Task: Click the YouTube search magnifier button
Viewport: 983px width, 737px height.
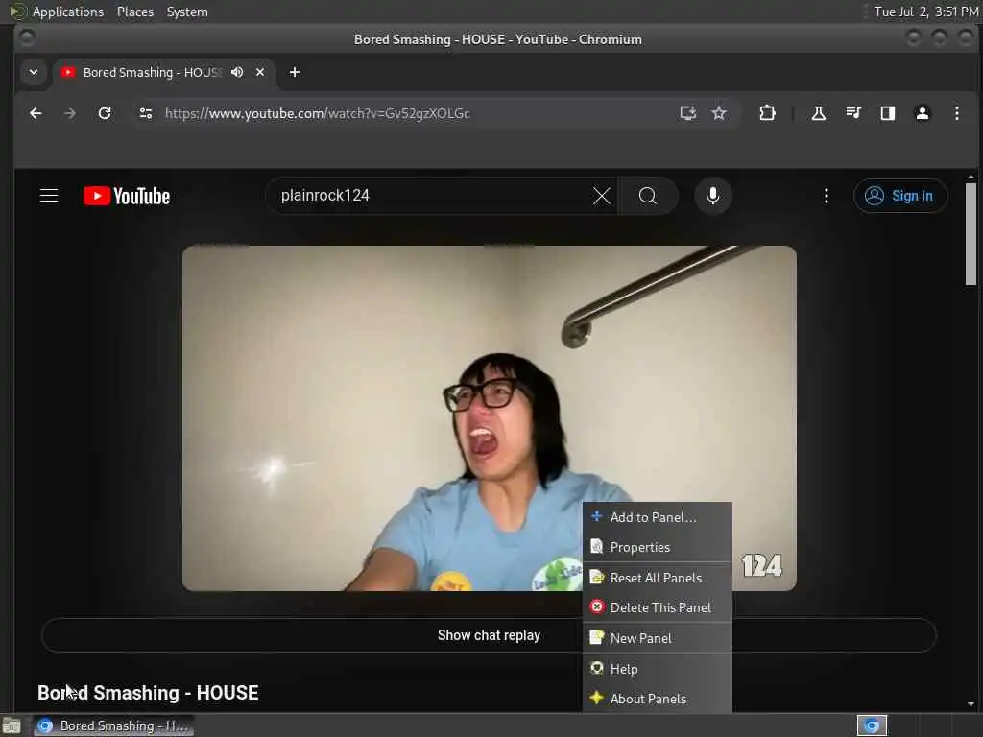Action: tap(648, 196)
